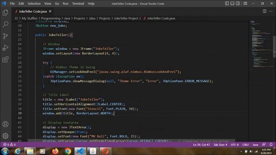Open the File menu
The width and height of the screenshot is (276, 155).
(13, 3)
